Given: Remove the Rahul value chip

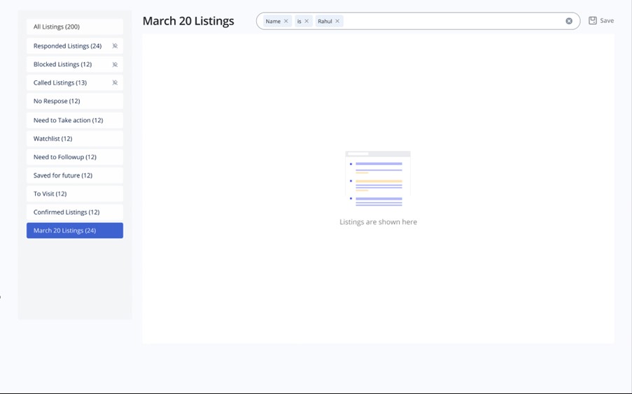Looking at the screenshot, I should tap(337, 22).
